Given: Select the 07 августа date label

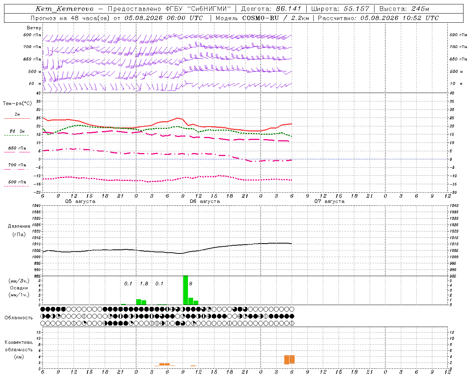Looking at the screenshot, I should tap(329, 201).
